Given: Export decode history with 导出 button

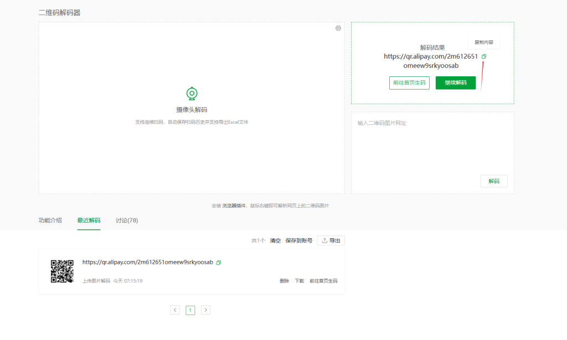Looking at the screenshot, I should pos(331,240).
